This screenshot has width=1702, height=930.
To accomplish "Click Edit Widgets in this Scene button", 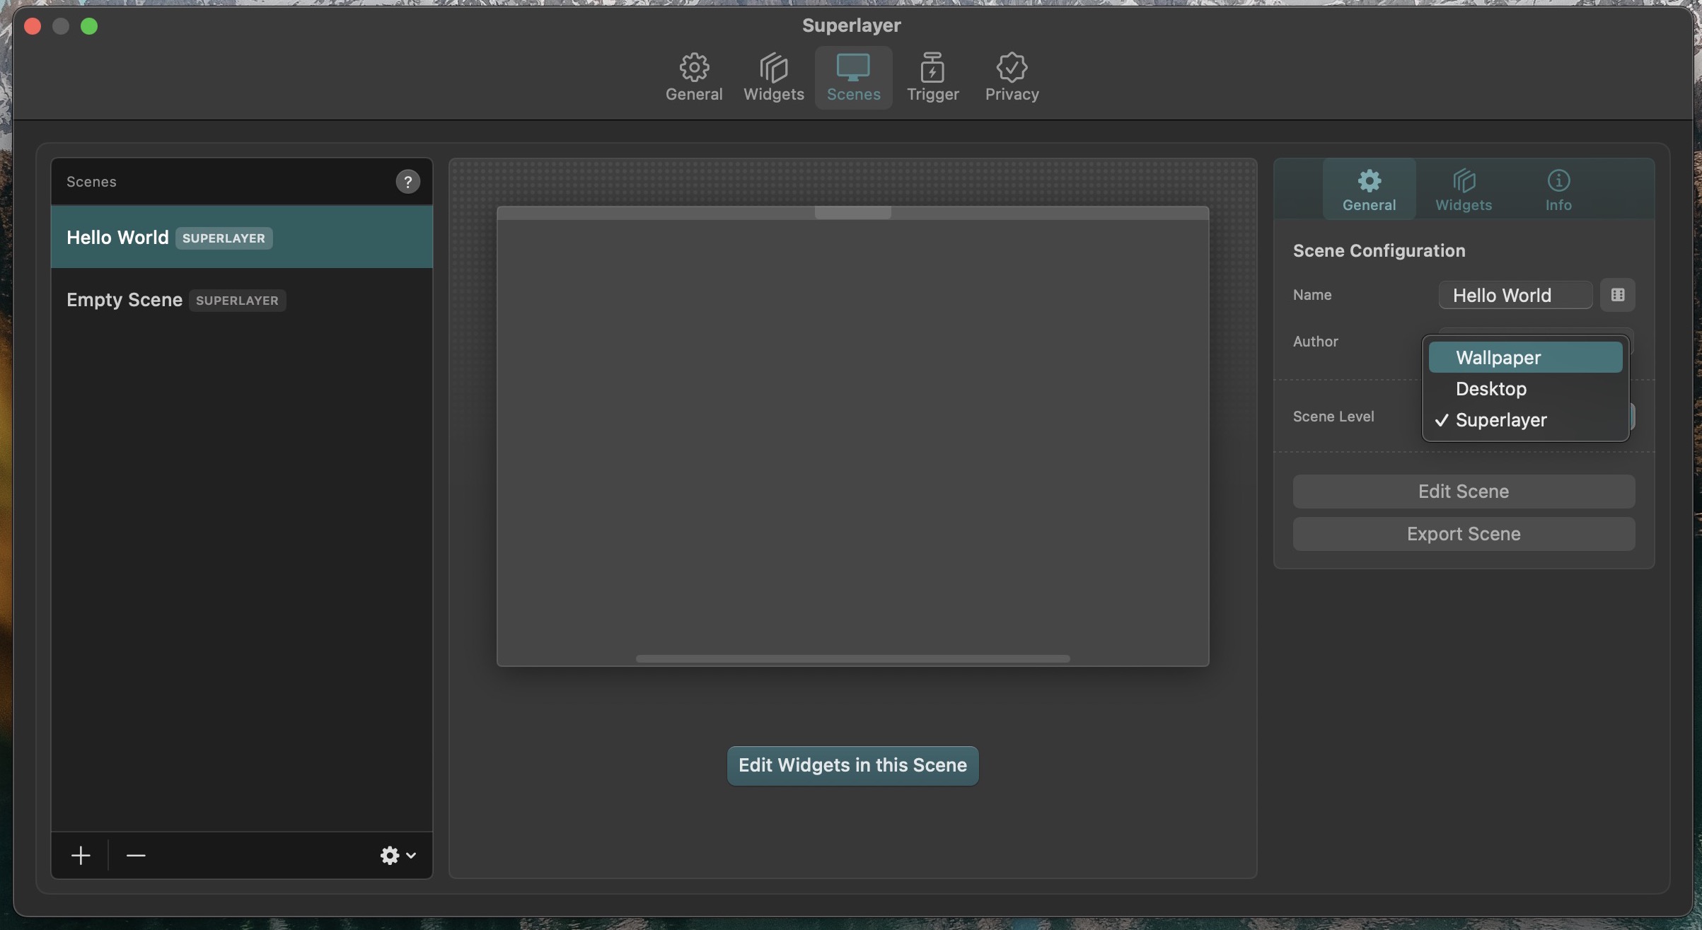I will click(852, 765).
